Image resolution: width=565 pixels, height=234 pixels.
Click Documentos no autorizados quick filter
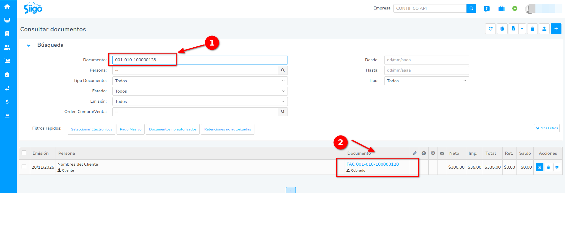[x=173, y=129]
